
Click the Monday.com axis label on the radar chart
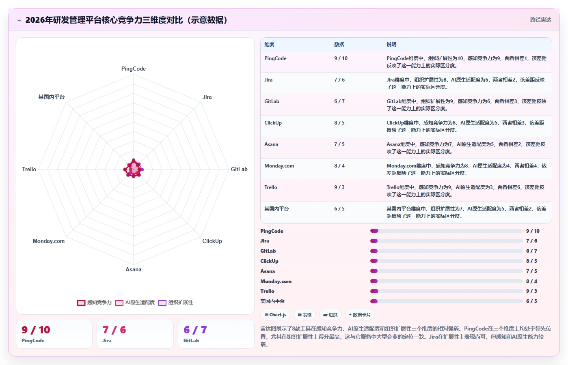49,241
